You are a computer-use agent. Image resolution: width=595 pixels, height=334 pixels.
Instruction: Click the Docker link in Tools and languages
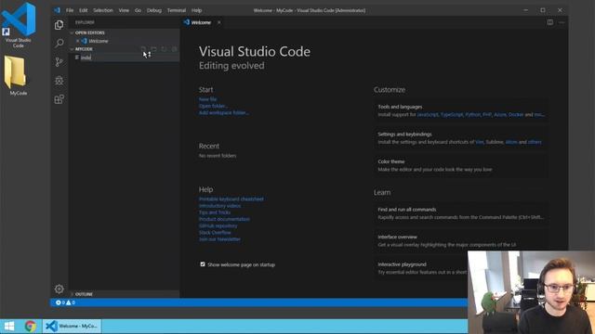[516, 114]
